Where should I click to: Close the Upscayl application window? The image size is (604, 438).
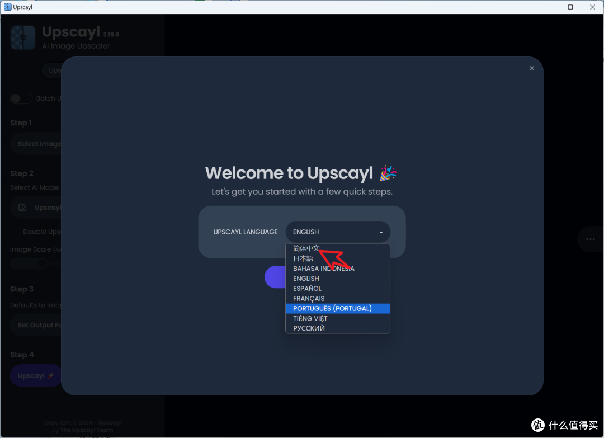click(592, 7)
